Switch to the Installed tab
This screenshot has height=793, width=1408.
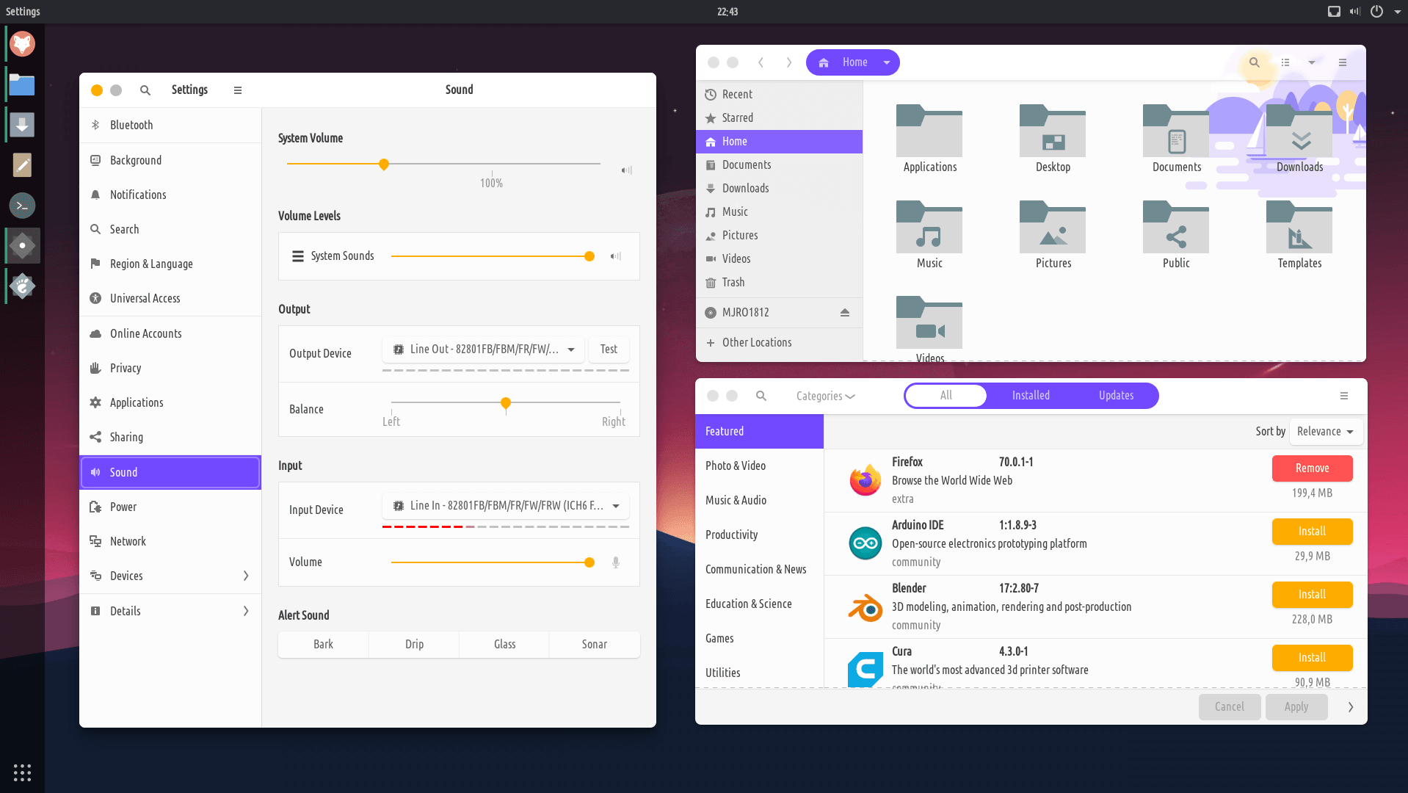pos(1030,396)
